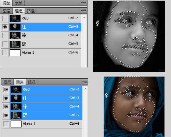This screenshot has width=171, height=137.
Task: Click the upper channels list scroll-up arrow
Action: click(84, 17)
